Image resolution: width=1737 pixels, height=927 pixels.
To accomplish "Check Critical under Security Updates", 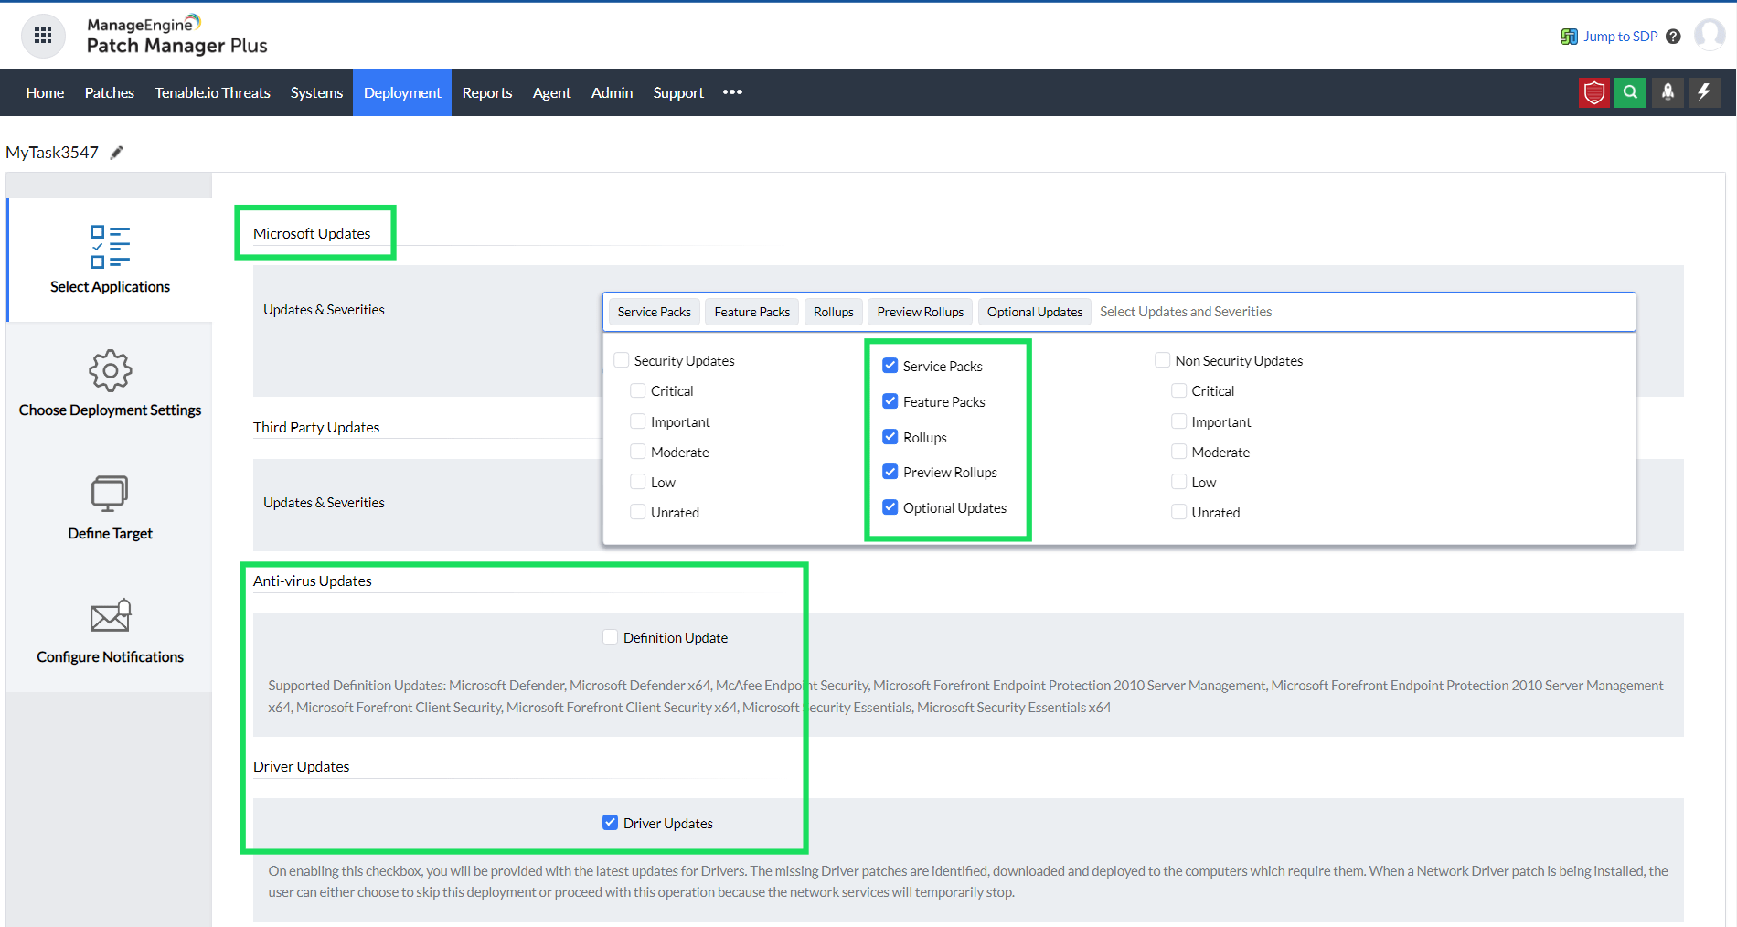I will click(x=638, y=390).
